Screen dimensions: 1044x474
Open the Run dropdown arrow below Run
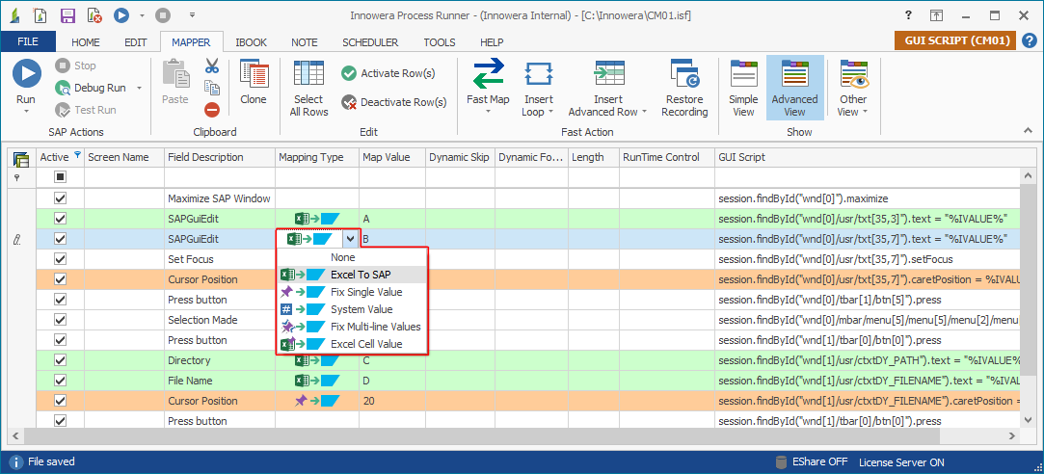point(27,112)
